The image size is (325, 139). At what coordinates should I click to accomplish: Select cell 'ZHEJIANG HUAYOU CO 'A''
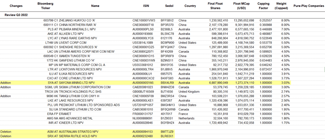click(77, 20)
